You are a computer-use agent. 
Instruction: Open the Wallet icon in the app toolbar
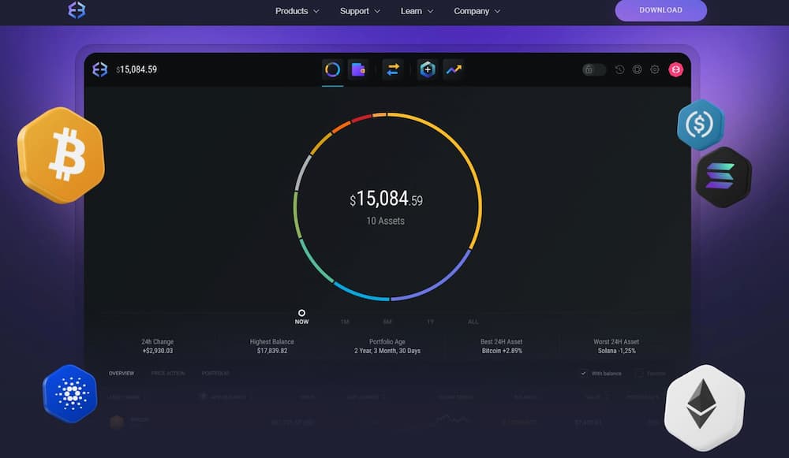358,69
